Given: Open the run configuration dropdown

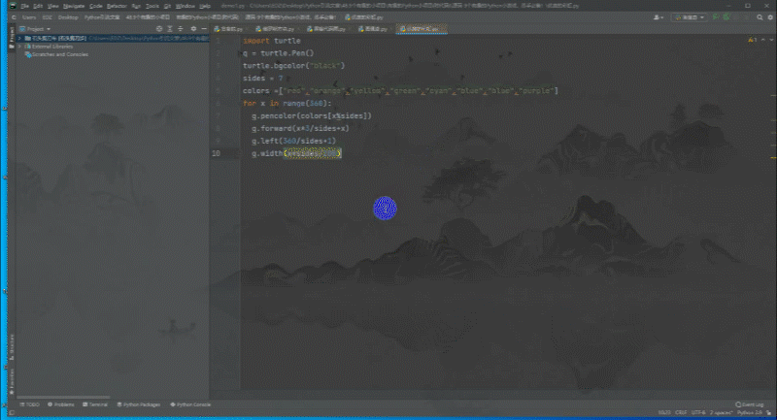Looking at the screenshot, I should (x=690, y=17).
